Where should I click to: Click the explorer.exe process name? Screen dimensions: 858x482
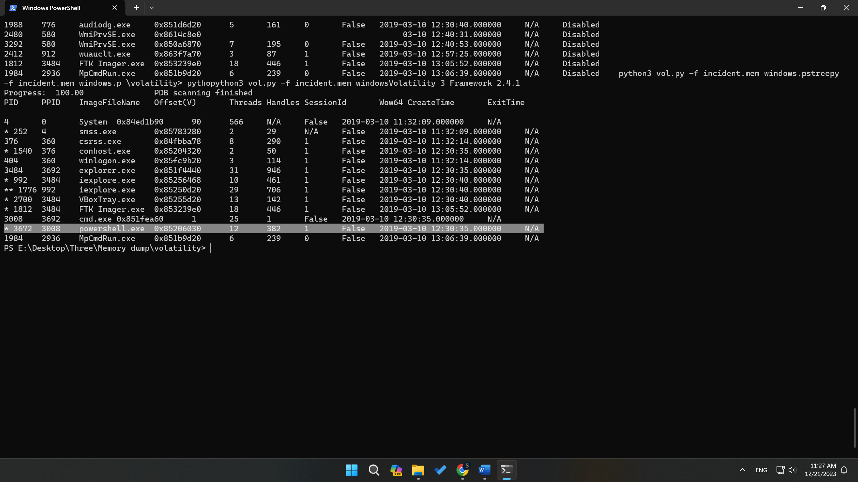(x=107, y=170)
